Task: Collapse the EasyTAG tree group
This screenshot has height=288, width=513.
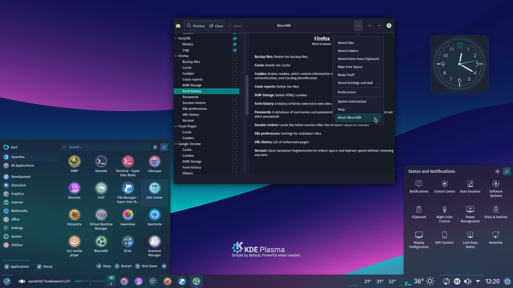Action: click(x=176, y=38)
